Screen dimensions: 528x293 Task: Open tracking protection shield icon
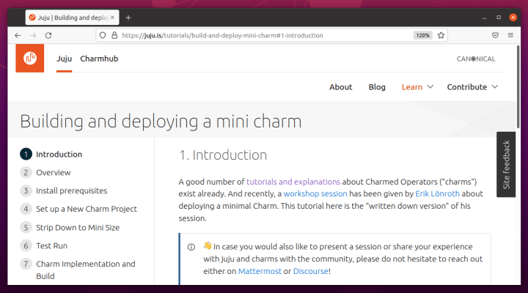(x=103, y=35)
